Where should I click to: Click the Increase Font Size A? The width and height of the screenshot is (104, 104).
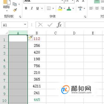click(78, 1)
